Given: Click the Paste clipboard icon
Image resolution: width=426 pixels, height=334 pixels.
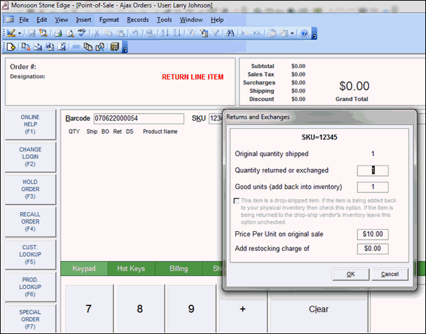Looking at the screenshot, I should (120, 33).
